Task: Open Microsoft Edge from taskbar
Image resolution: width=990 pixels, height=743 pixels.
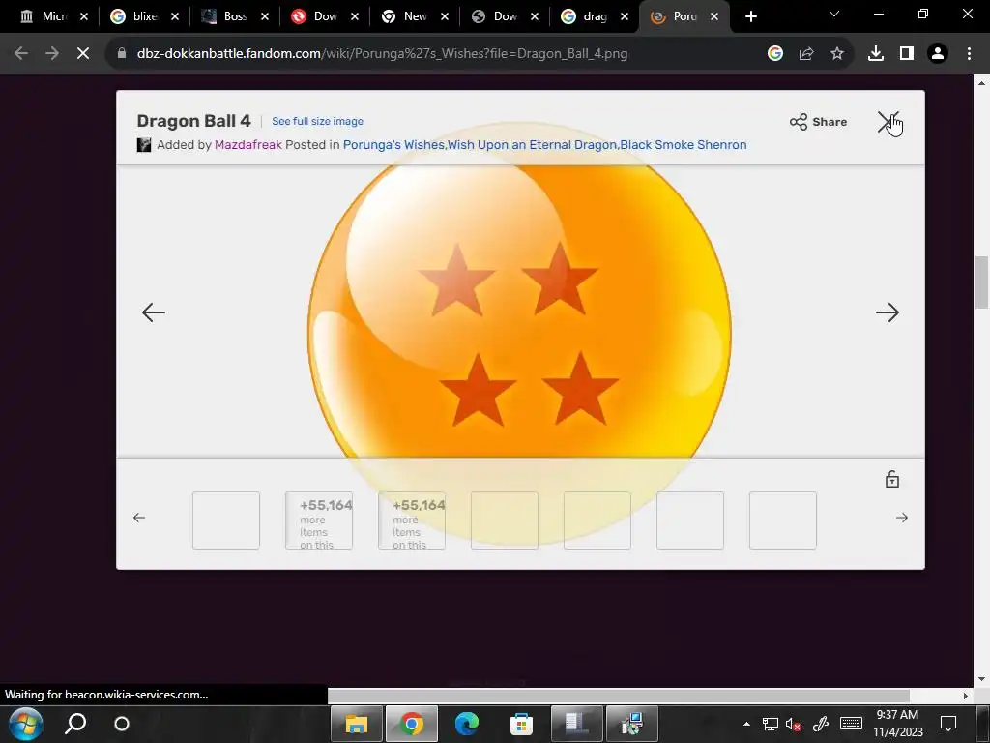Action: (467, 724)
